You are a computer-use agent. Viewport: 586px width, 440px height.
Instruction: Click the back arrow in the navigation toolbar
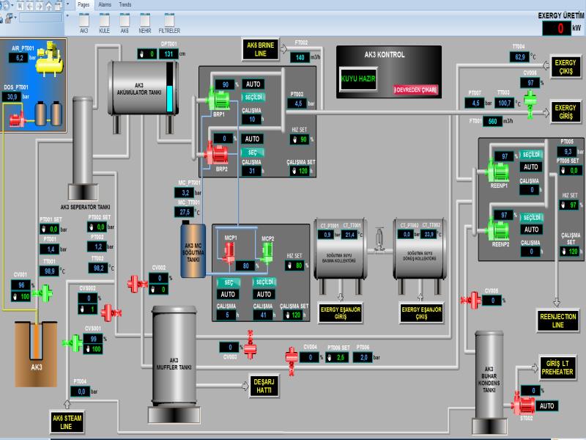coord(29,6)
